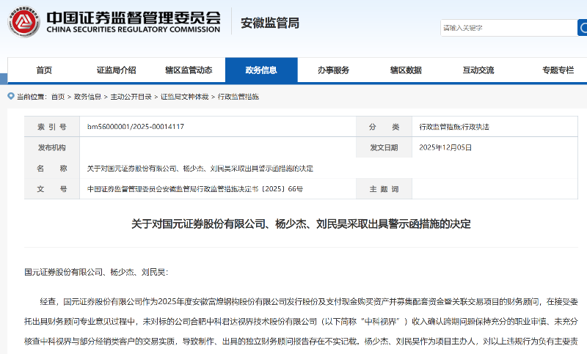Click the 文号 label cell

[52, 189]
